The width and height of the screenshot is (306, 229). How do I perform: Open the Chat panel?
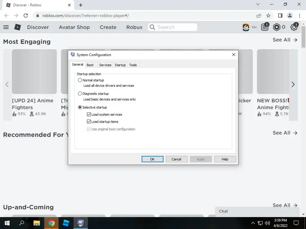coord(257,212)
